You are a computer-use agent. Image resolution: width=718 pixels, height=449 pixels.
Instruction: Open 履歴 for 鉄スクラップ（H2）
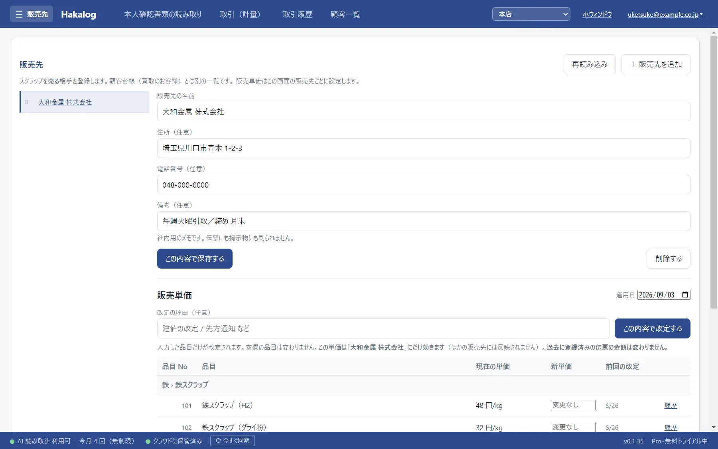pos(671,405)
